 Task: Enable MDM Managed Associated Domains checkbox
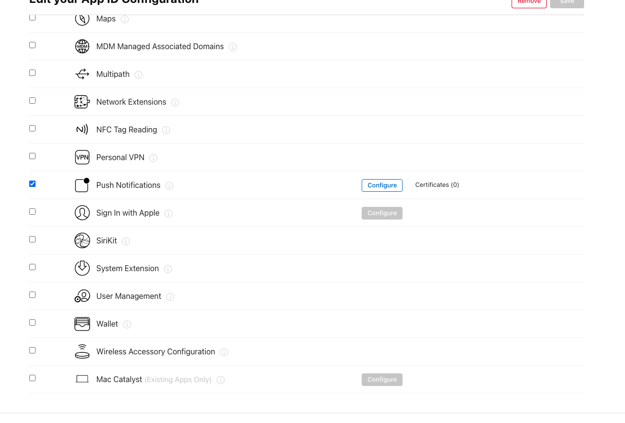[33, 45]
